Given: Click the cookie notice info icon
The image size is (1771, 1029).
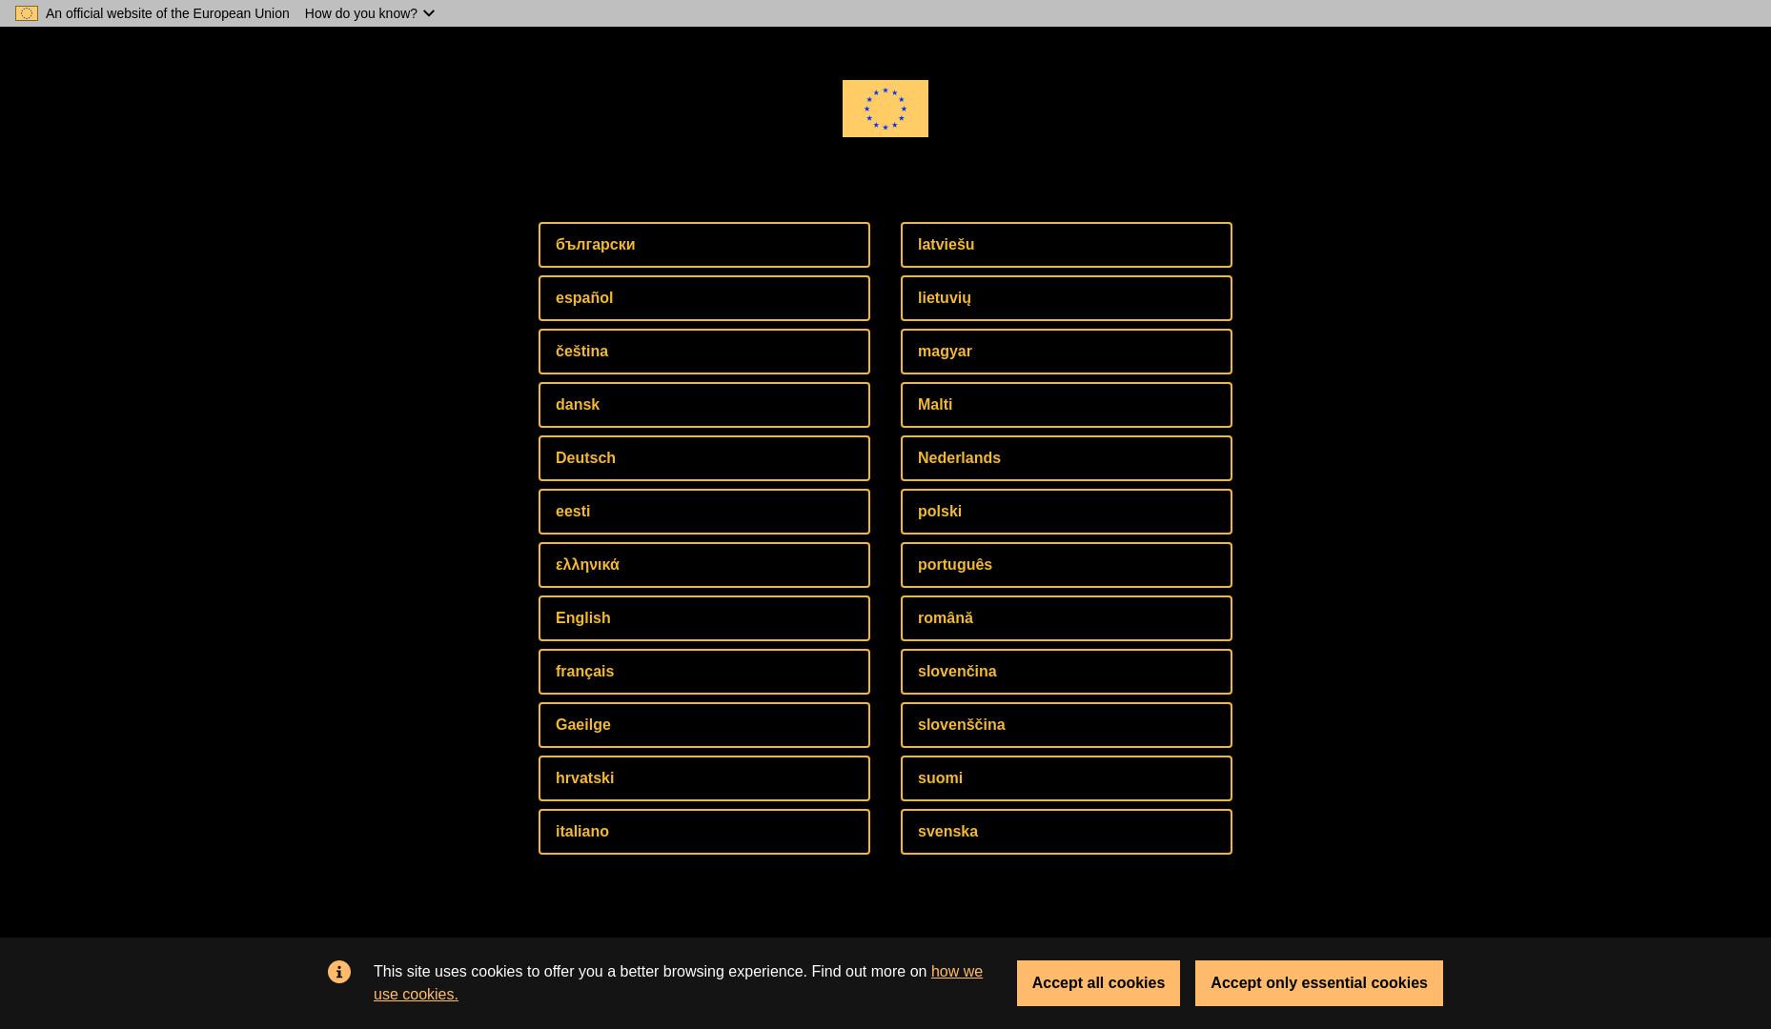Looking at the screenshot, I should tap(339, 972).
